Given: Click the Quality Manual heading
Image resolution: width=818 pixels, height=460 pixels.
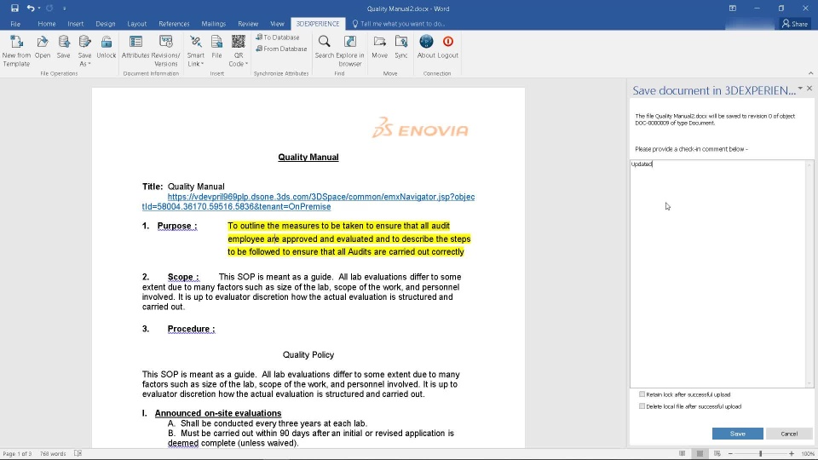Looking at the screenshot, I should pyautogui.click(x=308, y=157).
